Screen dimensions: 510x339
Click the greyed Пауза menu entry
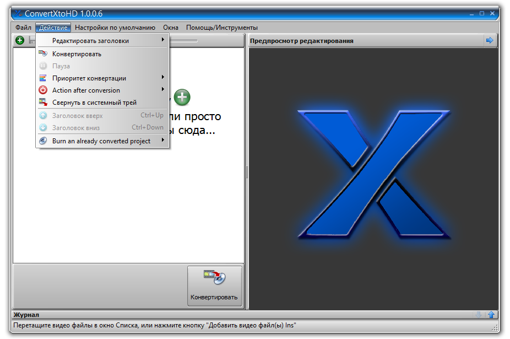click(102, 66)
